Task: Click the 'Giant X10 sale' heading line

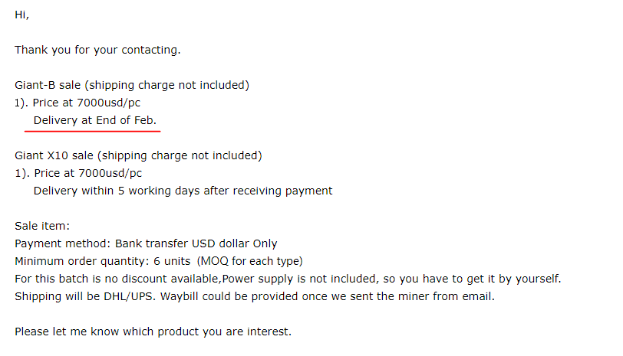Action: click(x=138, y=156)
